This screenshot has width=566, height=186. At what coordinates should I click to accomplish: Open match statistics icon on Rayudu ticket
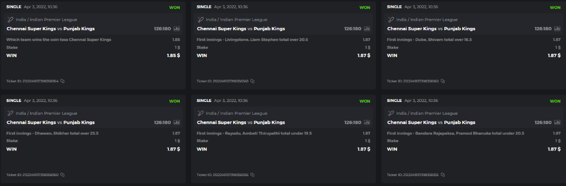(x=367, y=122)
